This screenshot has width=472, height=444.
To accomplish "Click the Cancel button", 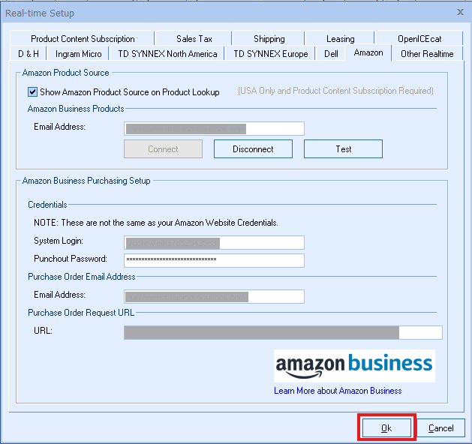I will (440, 427).
